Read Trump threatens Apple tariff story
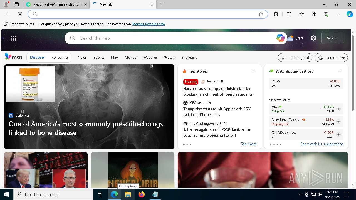Viewport: 356px width, 200px height. (x=217, y=112)
